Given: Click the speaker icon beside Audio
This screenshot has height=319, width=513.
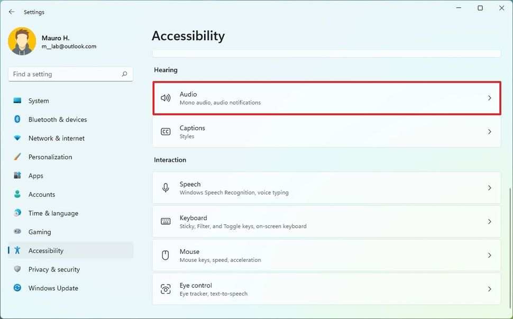Looking at the screenshot, I should (166, 98).
